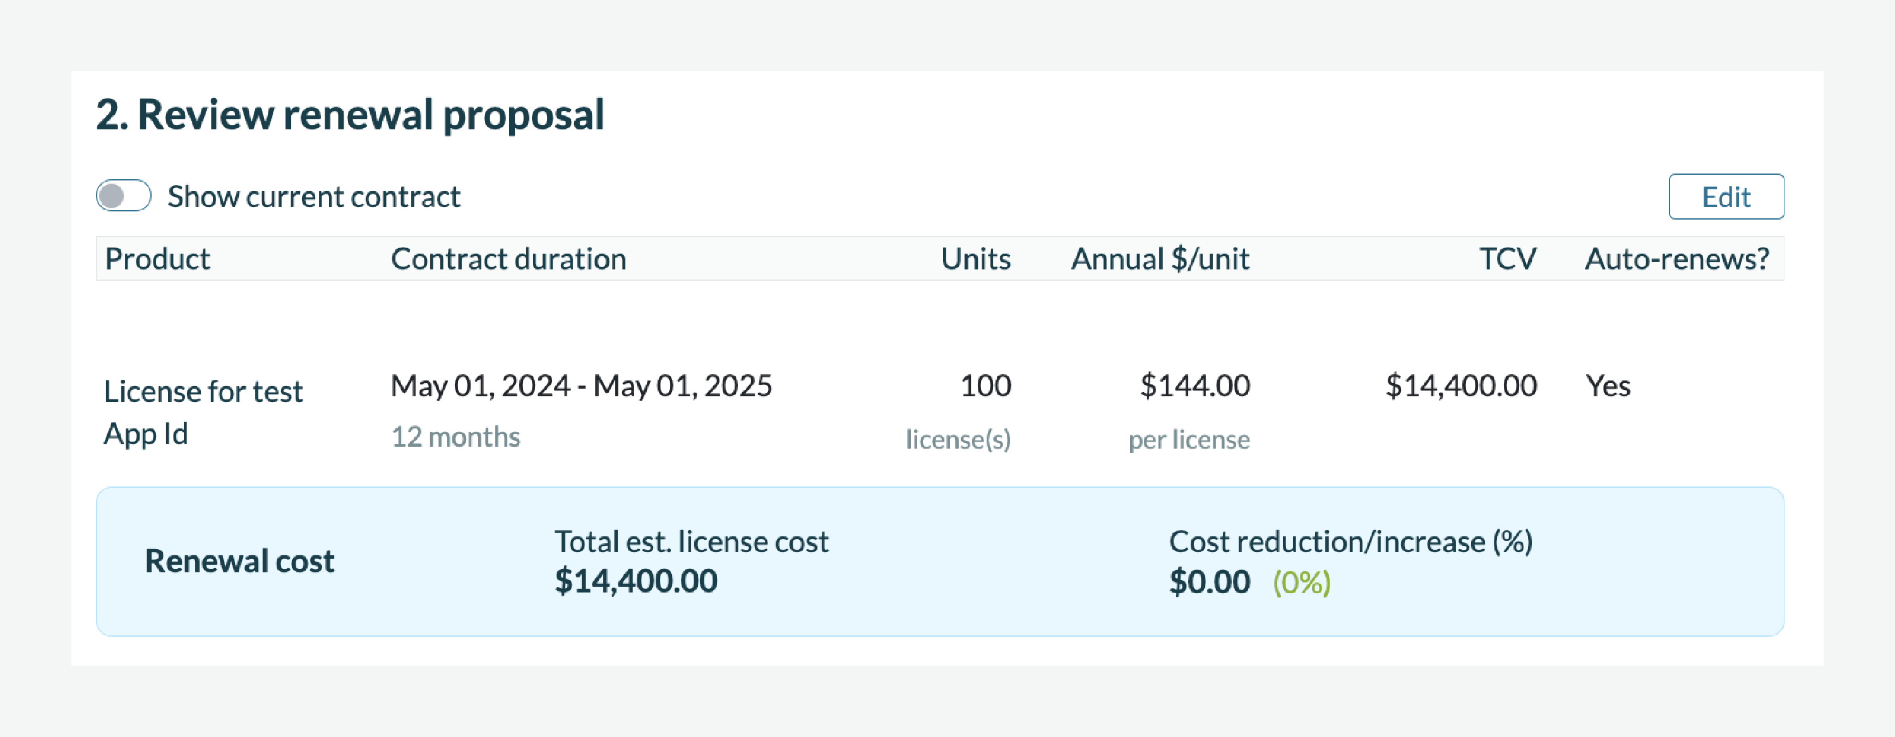Toggle the Show current contract switch
This screenshot has height=737, width=1895.
[124, 196]
